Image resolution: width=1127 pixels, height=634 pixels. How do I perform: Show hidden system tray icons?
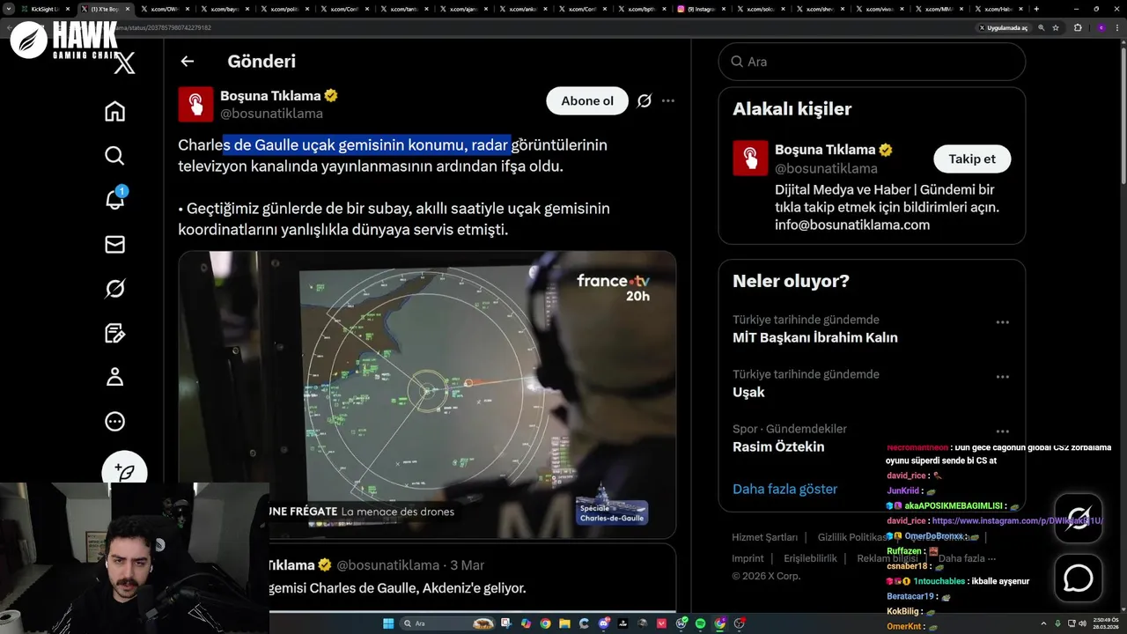click(1043, 623)
